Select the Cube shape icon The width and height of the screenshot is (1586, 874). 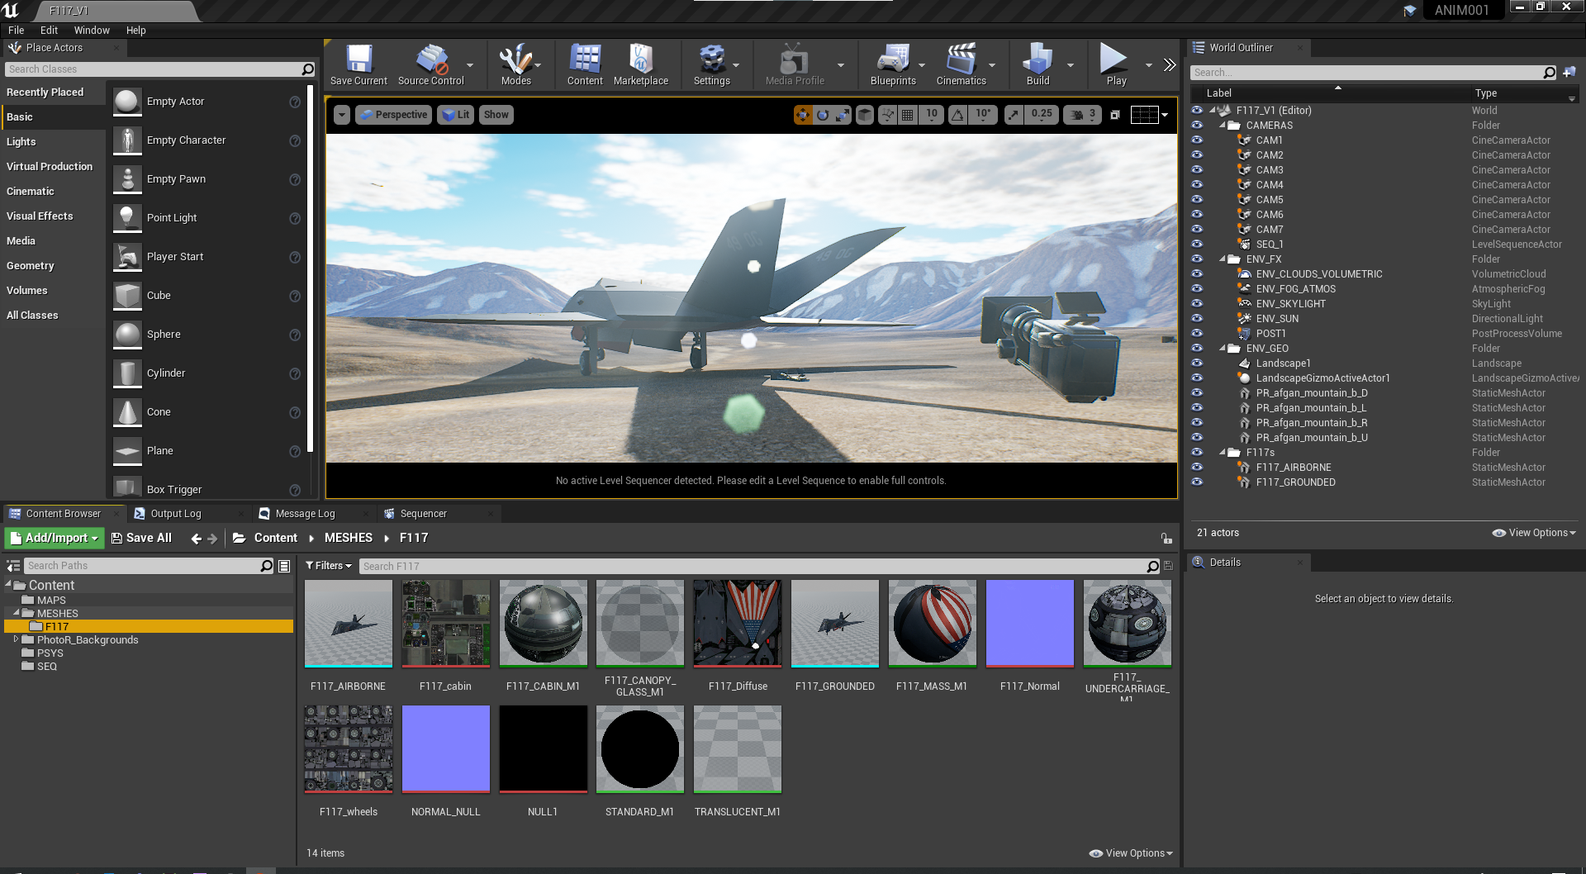pyautogui.click(x=127, y=296)
